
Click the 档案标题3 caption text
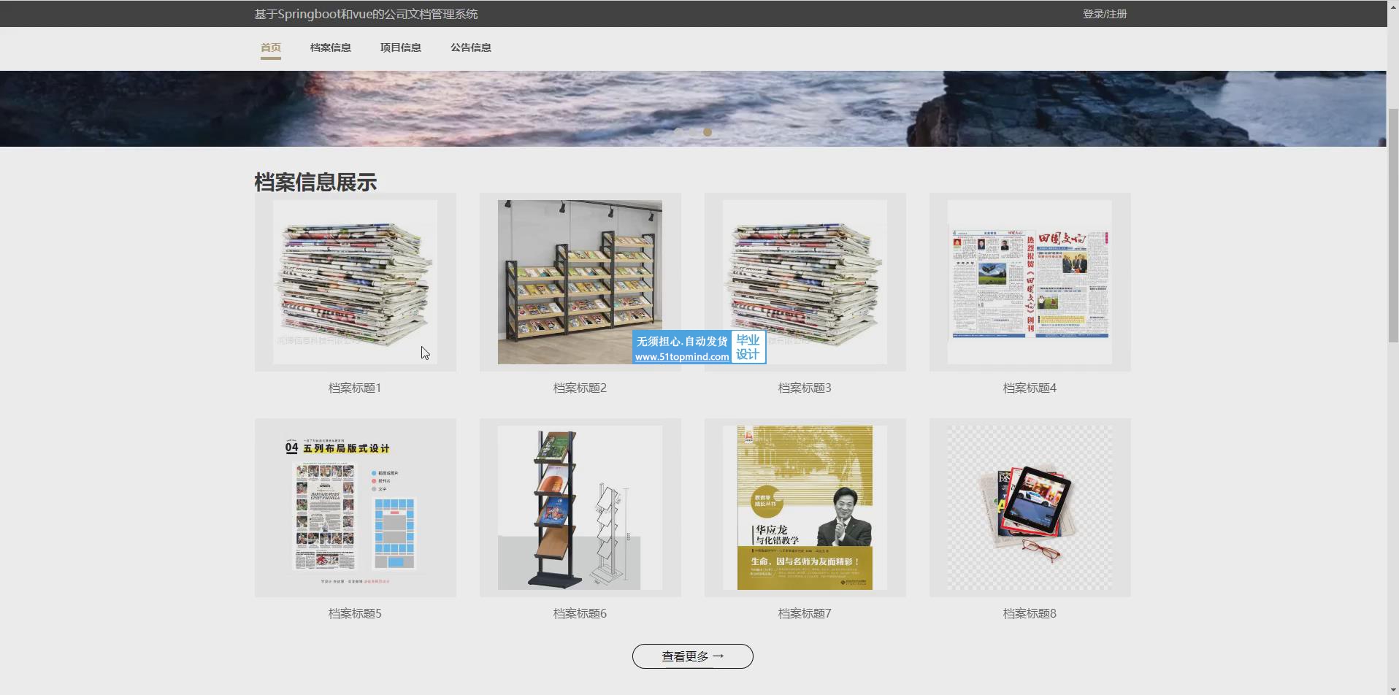coord(805,388)
